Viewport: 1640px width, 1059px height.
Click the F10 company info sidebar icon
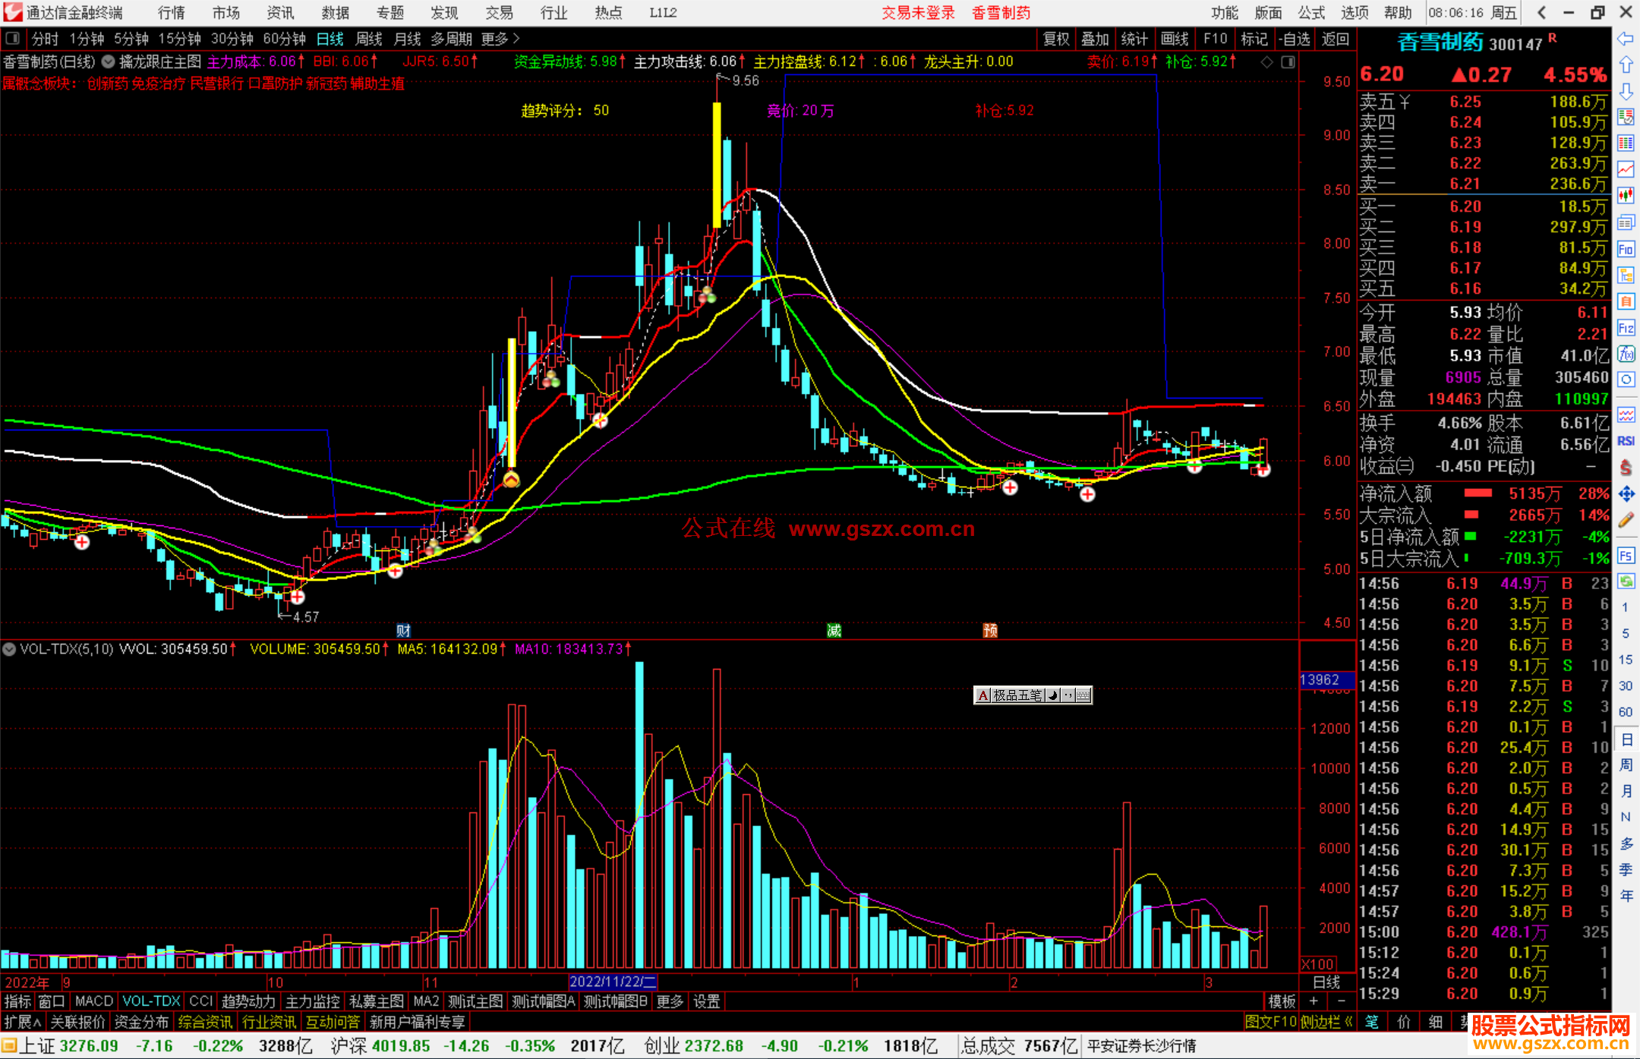pyautogui.click(x=1626, y=249)
